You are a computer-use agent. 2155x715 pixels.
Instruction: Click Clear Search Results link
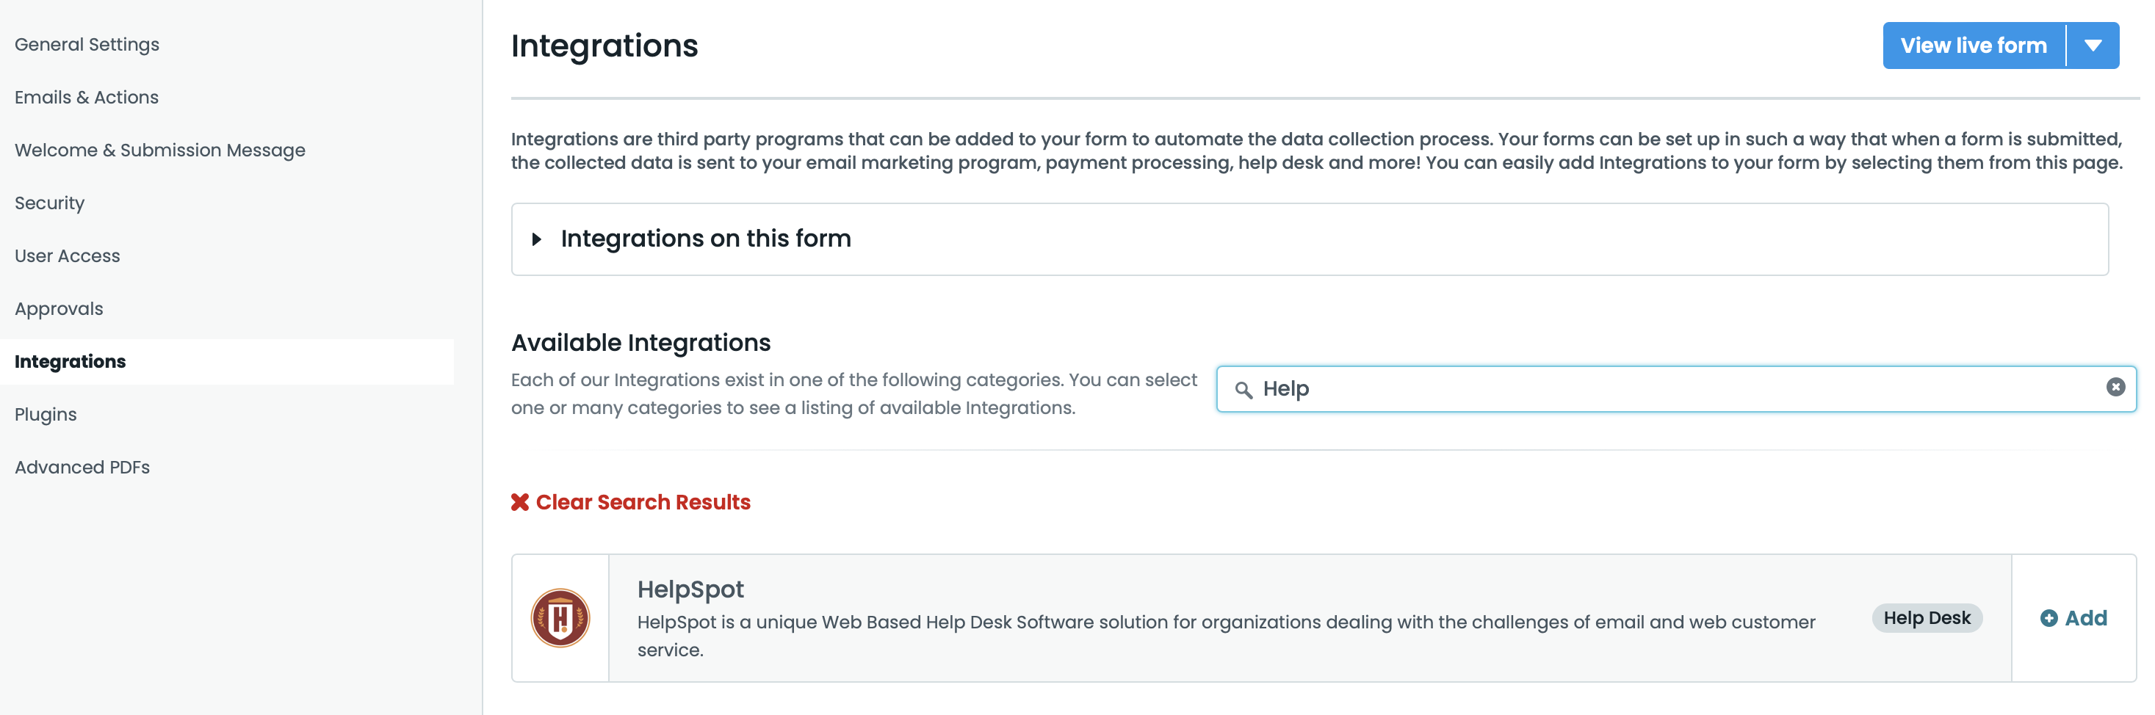click(643, 502)
